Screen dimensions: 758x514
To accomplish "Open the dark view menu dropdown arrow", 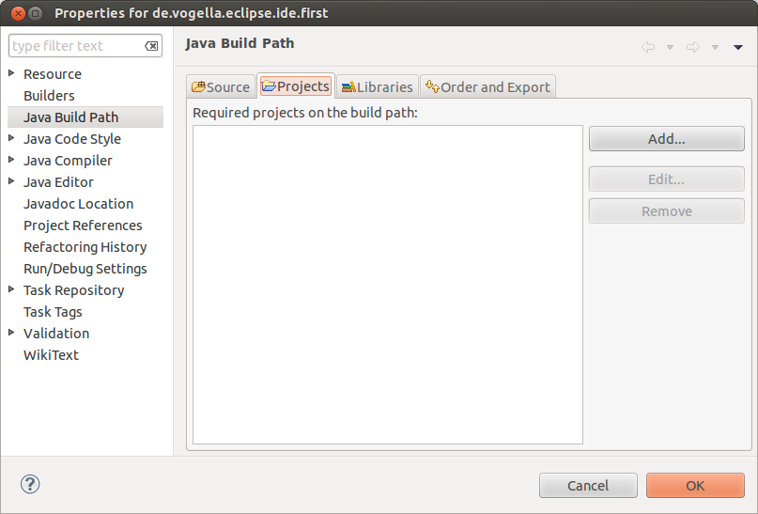I will coord(737,47).
